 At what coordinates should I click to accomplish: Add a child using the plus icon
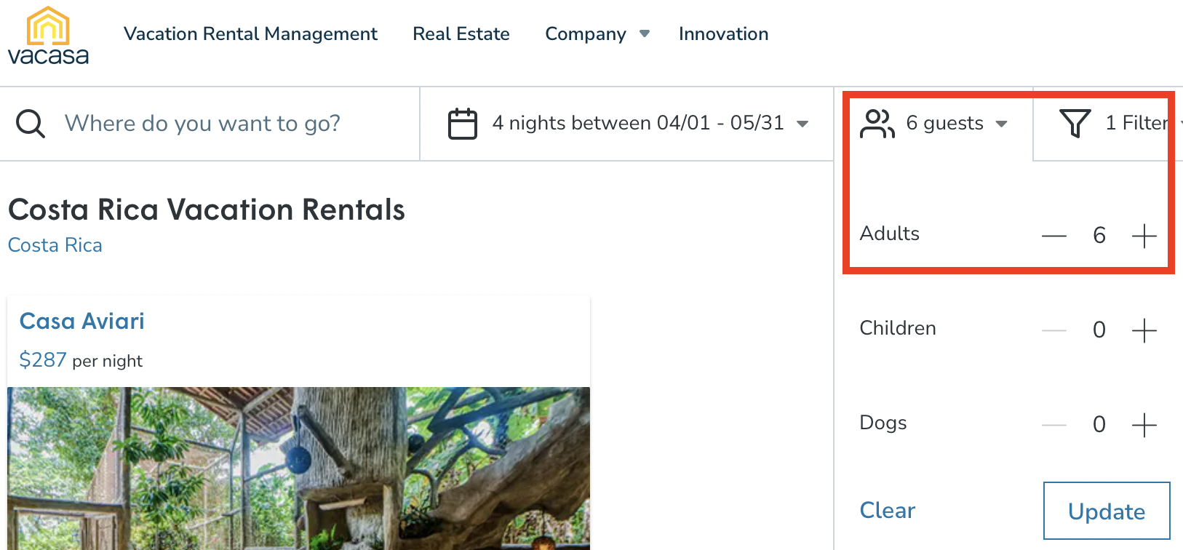1144,330
